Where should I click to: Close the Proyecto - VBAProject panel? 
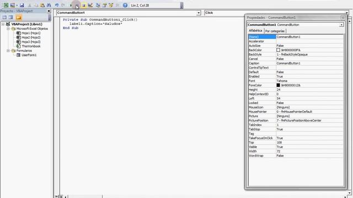49,11
